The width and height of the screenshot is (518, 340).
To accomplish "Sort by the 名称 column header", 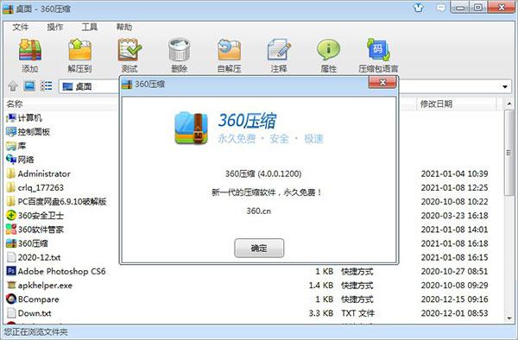I will [x=15, y=104].
